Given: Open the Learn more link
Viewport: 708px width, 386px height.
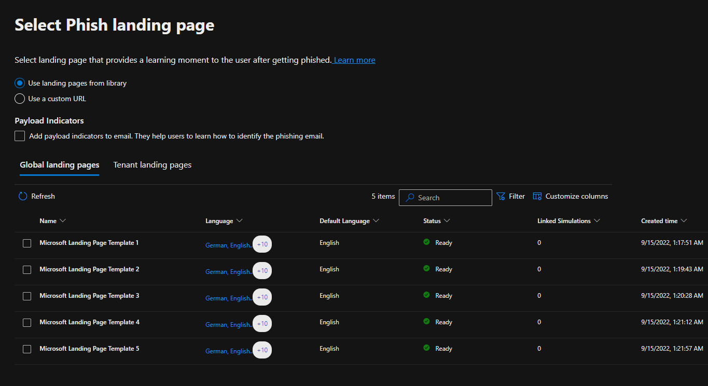Looking at the screenshot, I should (x=354, y=60).
